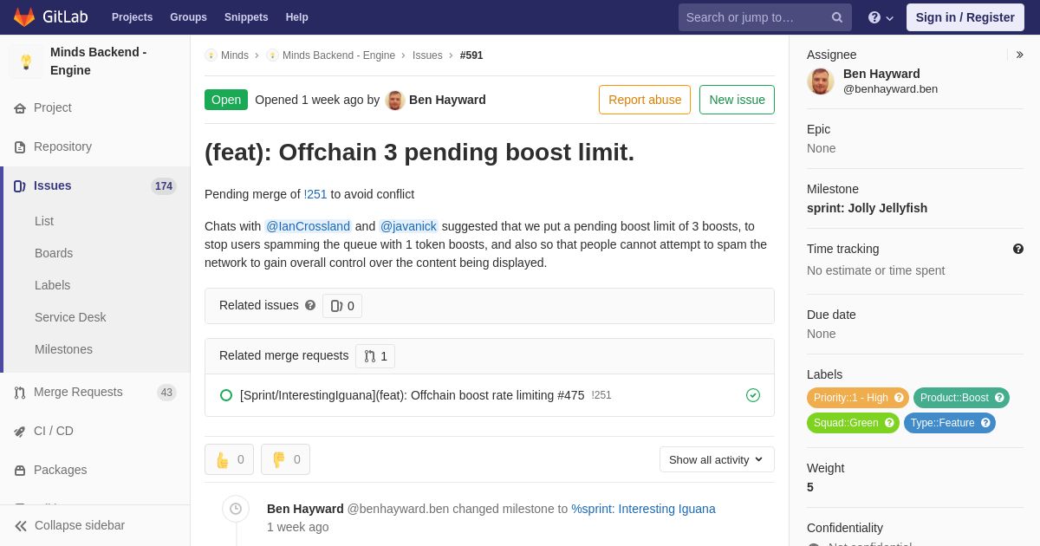
Task: Click the Merge Requests sidebar icon
Action: [x=20, y=393]
